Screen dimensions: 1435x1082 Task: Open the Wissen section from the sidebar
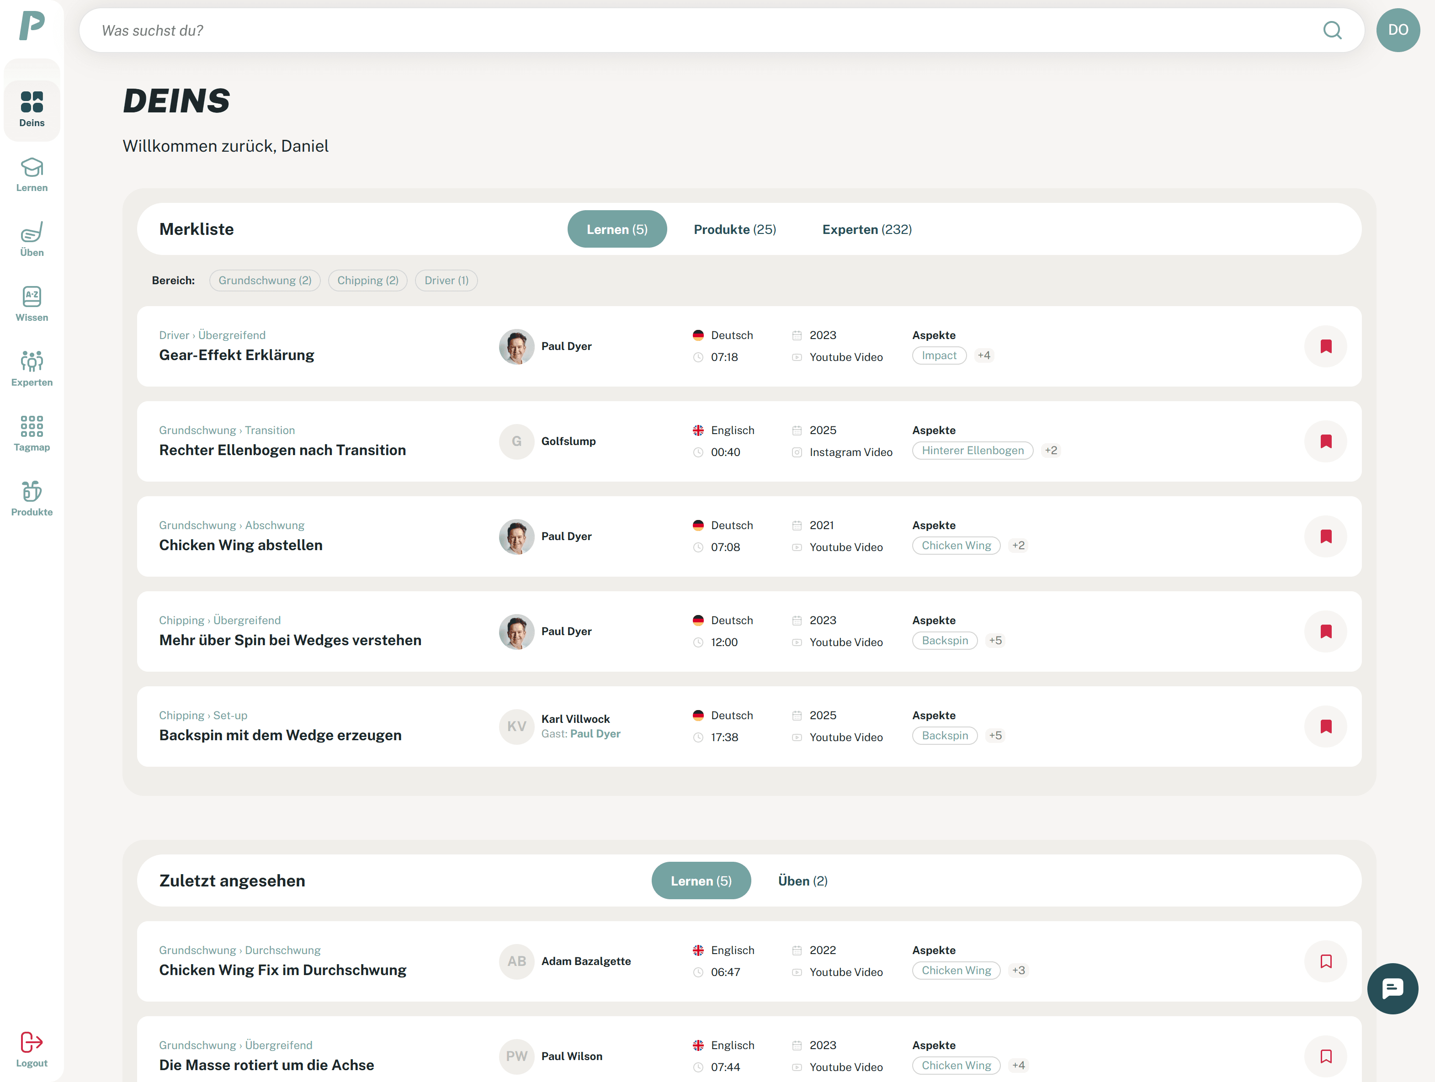point(31,303)
